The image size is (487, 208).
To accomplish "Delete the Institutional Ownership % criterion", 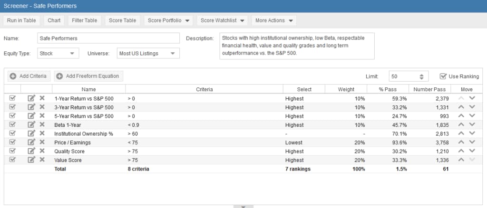I will [x=42, y=133].
